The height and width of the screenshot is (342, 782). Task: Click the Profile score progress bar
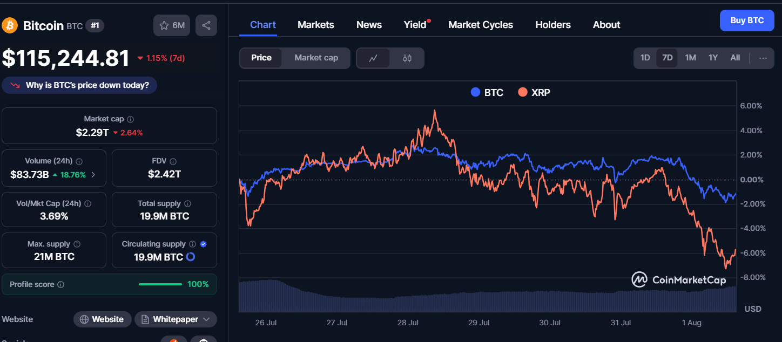point(160,284)
